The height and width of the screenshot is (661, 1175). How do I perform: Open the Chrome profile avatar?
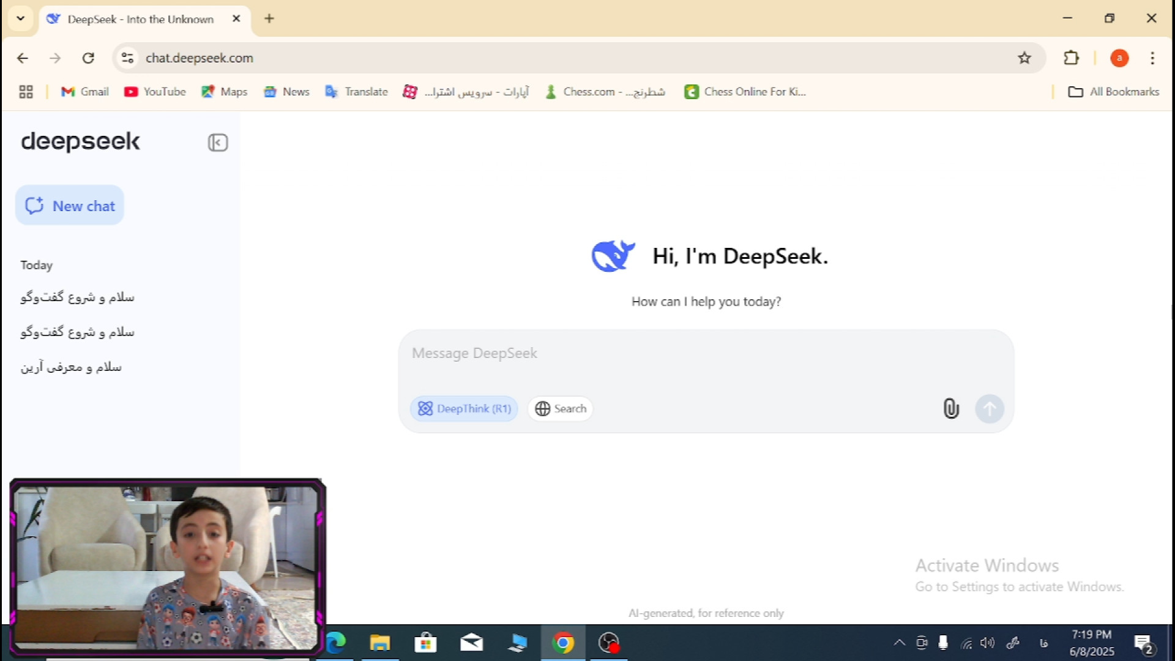[x=1119, y=58]
